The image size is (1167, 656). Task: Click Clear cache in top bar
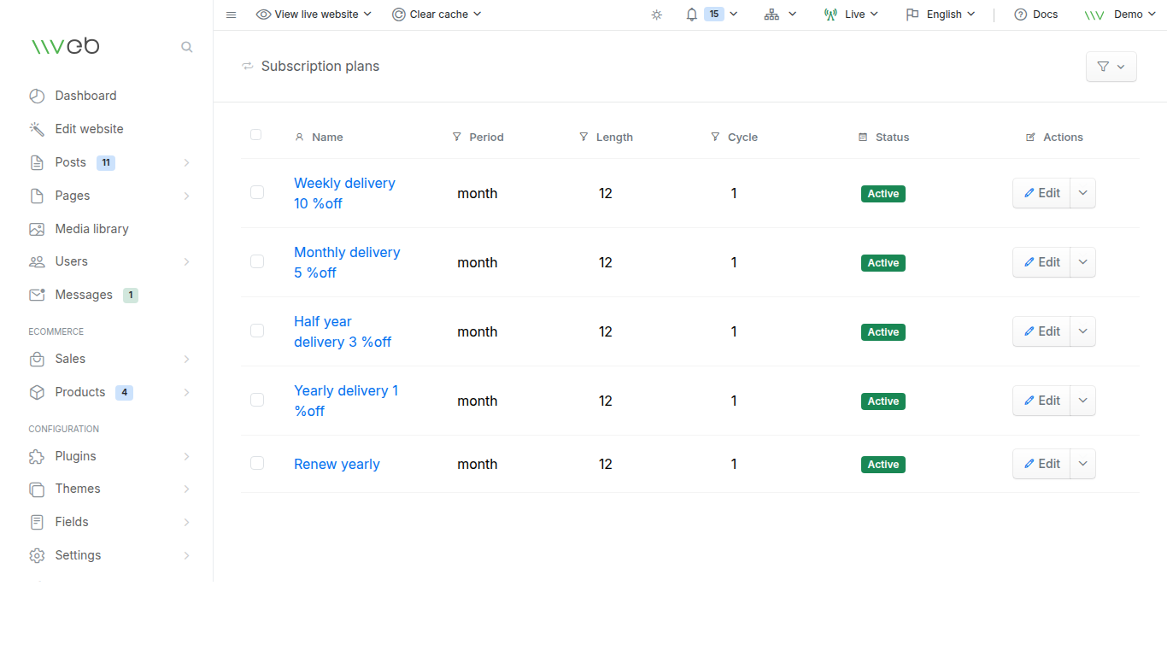click(437, 15)
